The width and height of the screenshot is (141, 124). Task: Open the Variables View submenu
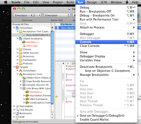pos(106,60)
